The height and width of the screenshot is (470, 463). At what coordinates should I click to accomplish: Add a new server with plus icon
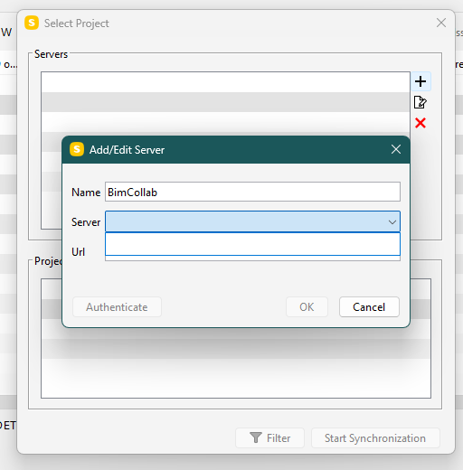[x=420, y=81]
